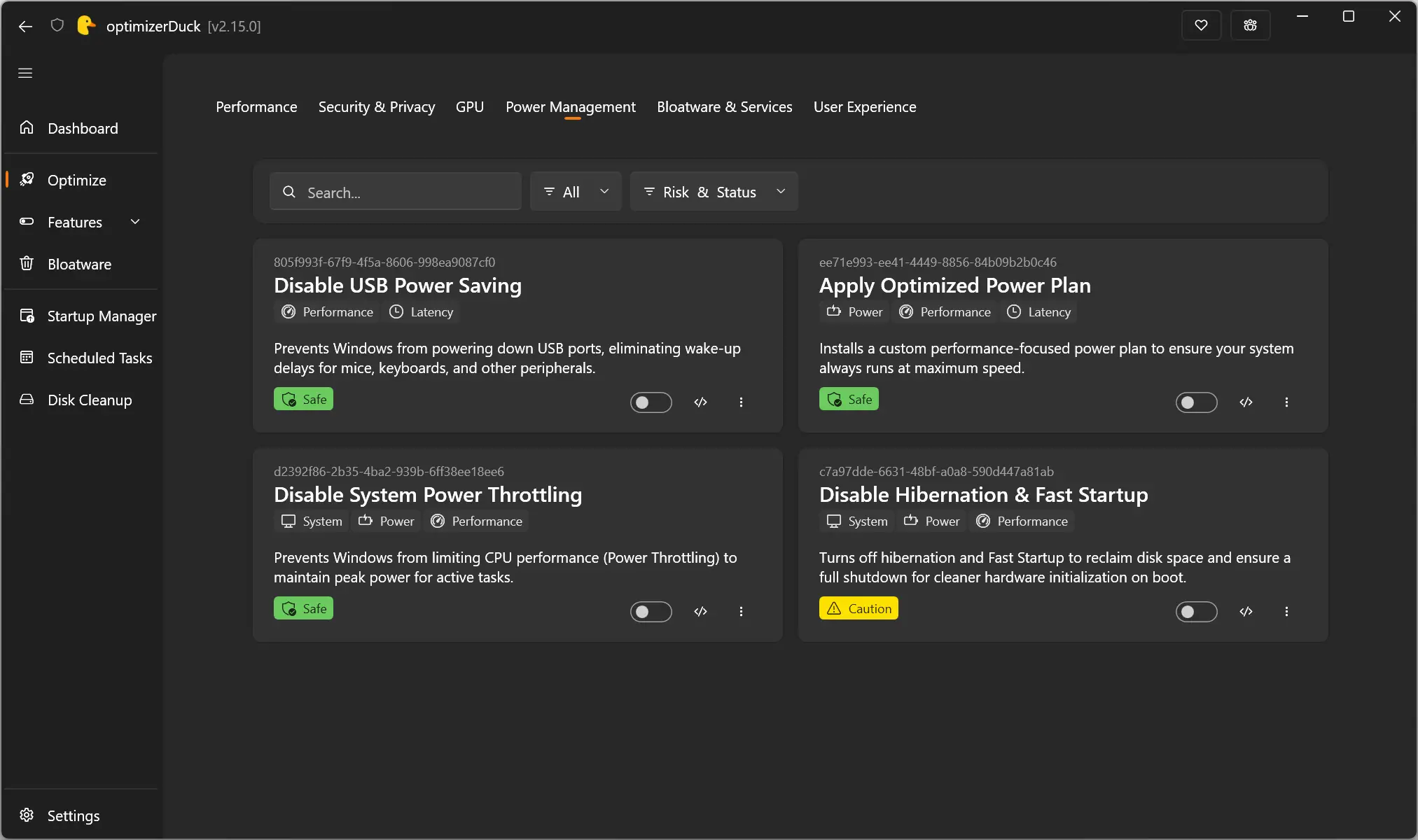Click the heart donate button

coord(1201,25)
